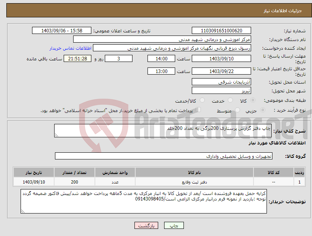Click the تعداد / مقدار column header
The width and height of the screenshot is (312, 236).
click(x=74, y=172)
